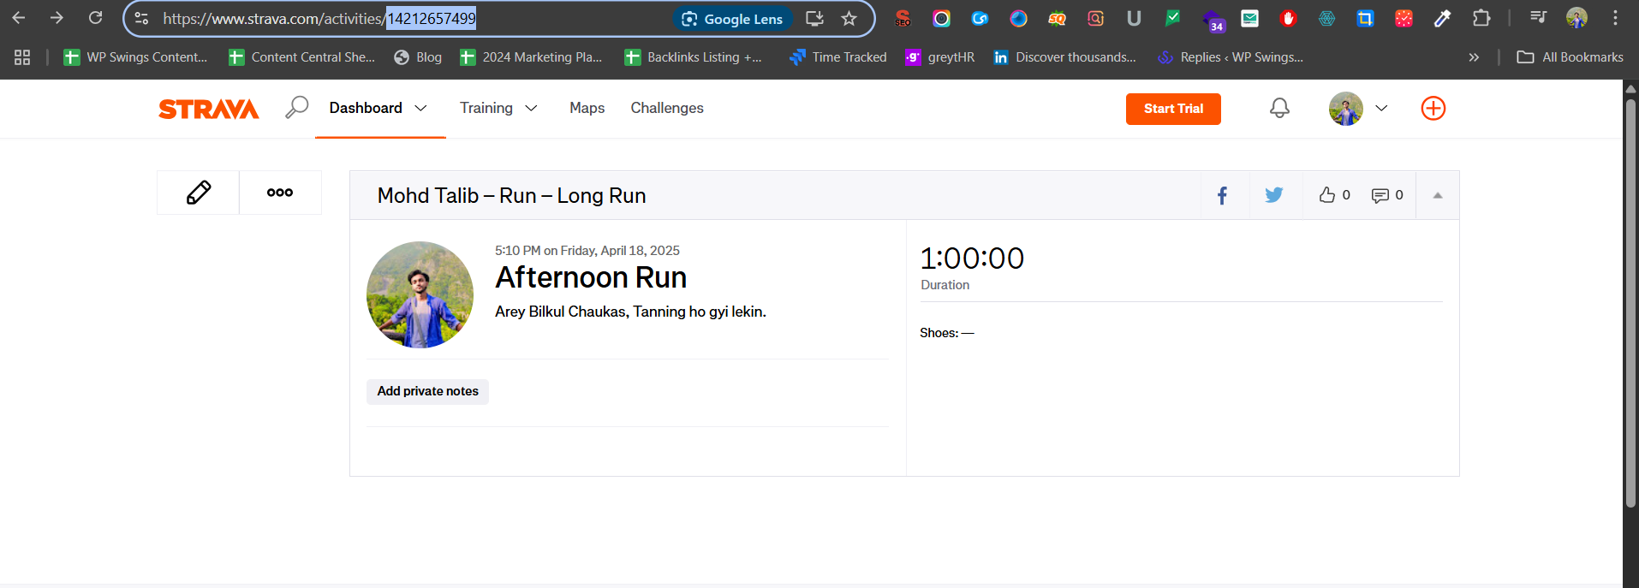The height and width of the screenshot is (588, 1639).
Task: Reload the Strava page
Action: 96,18
